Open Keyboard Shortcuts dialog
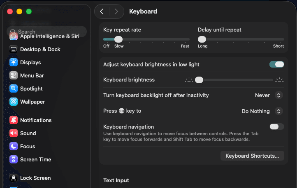Viewport: 297px width, 188px height. [252, 156]
